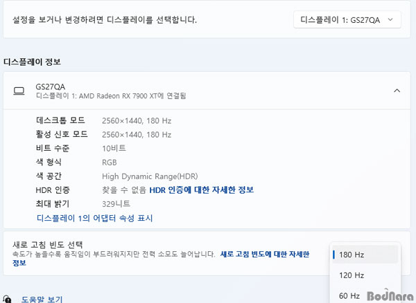
Task: Click the display dropdown chevron arrow
Action: (390, 19)
